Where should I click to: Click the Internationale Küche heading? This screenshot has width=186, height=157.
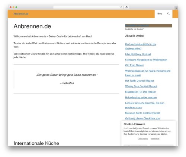pyautogui.click(x=36, y=143)
